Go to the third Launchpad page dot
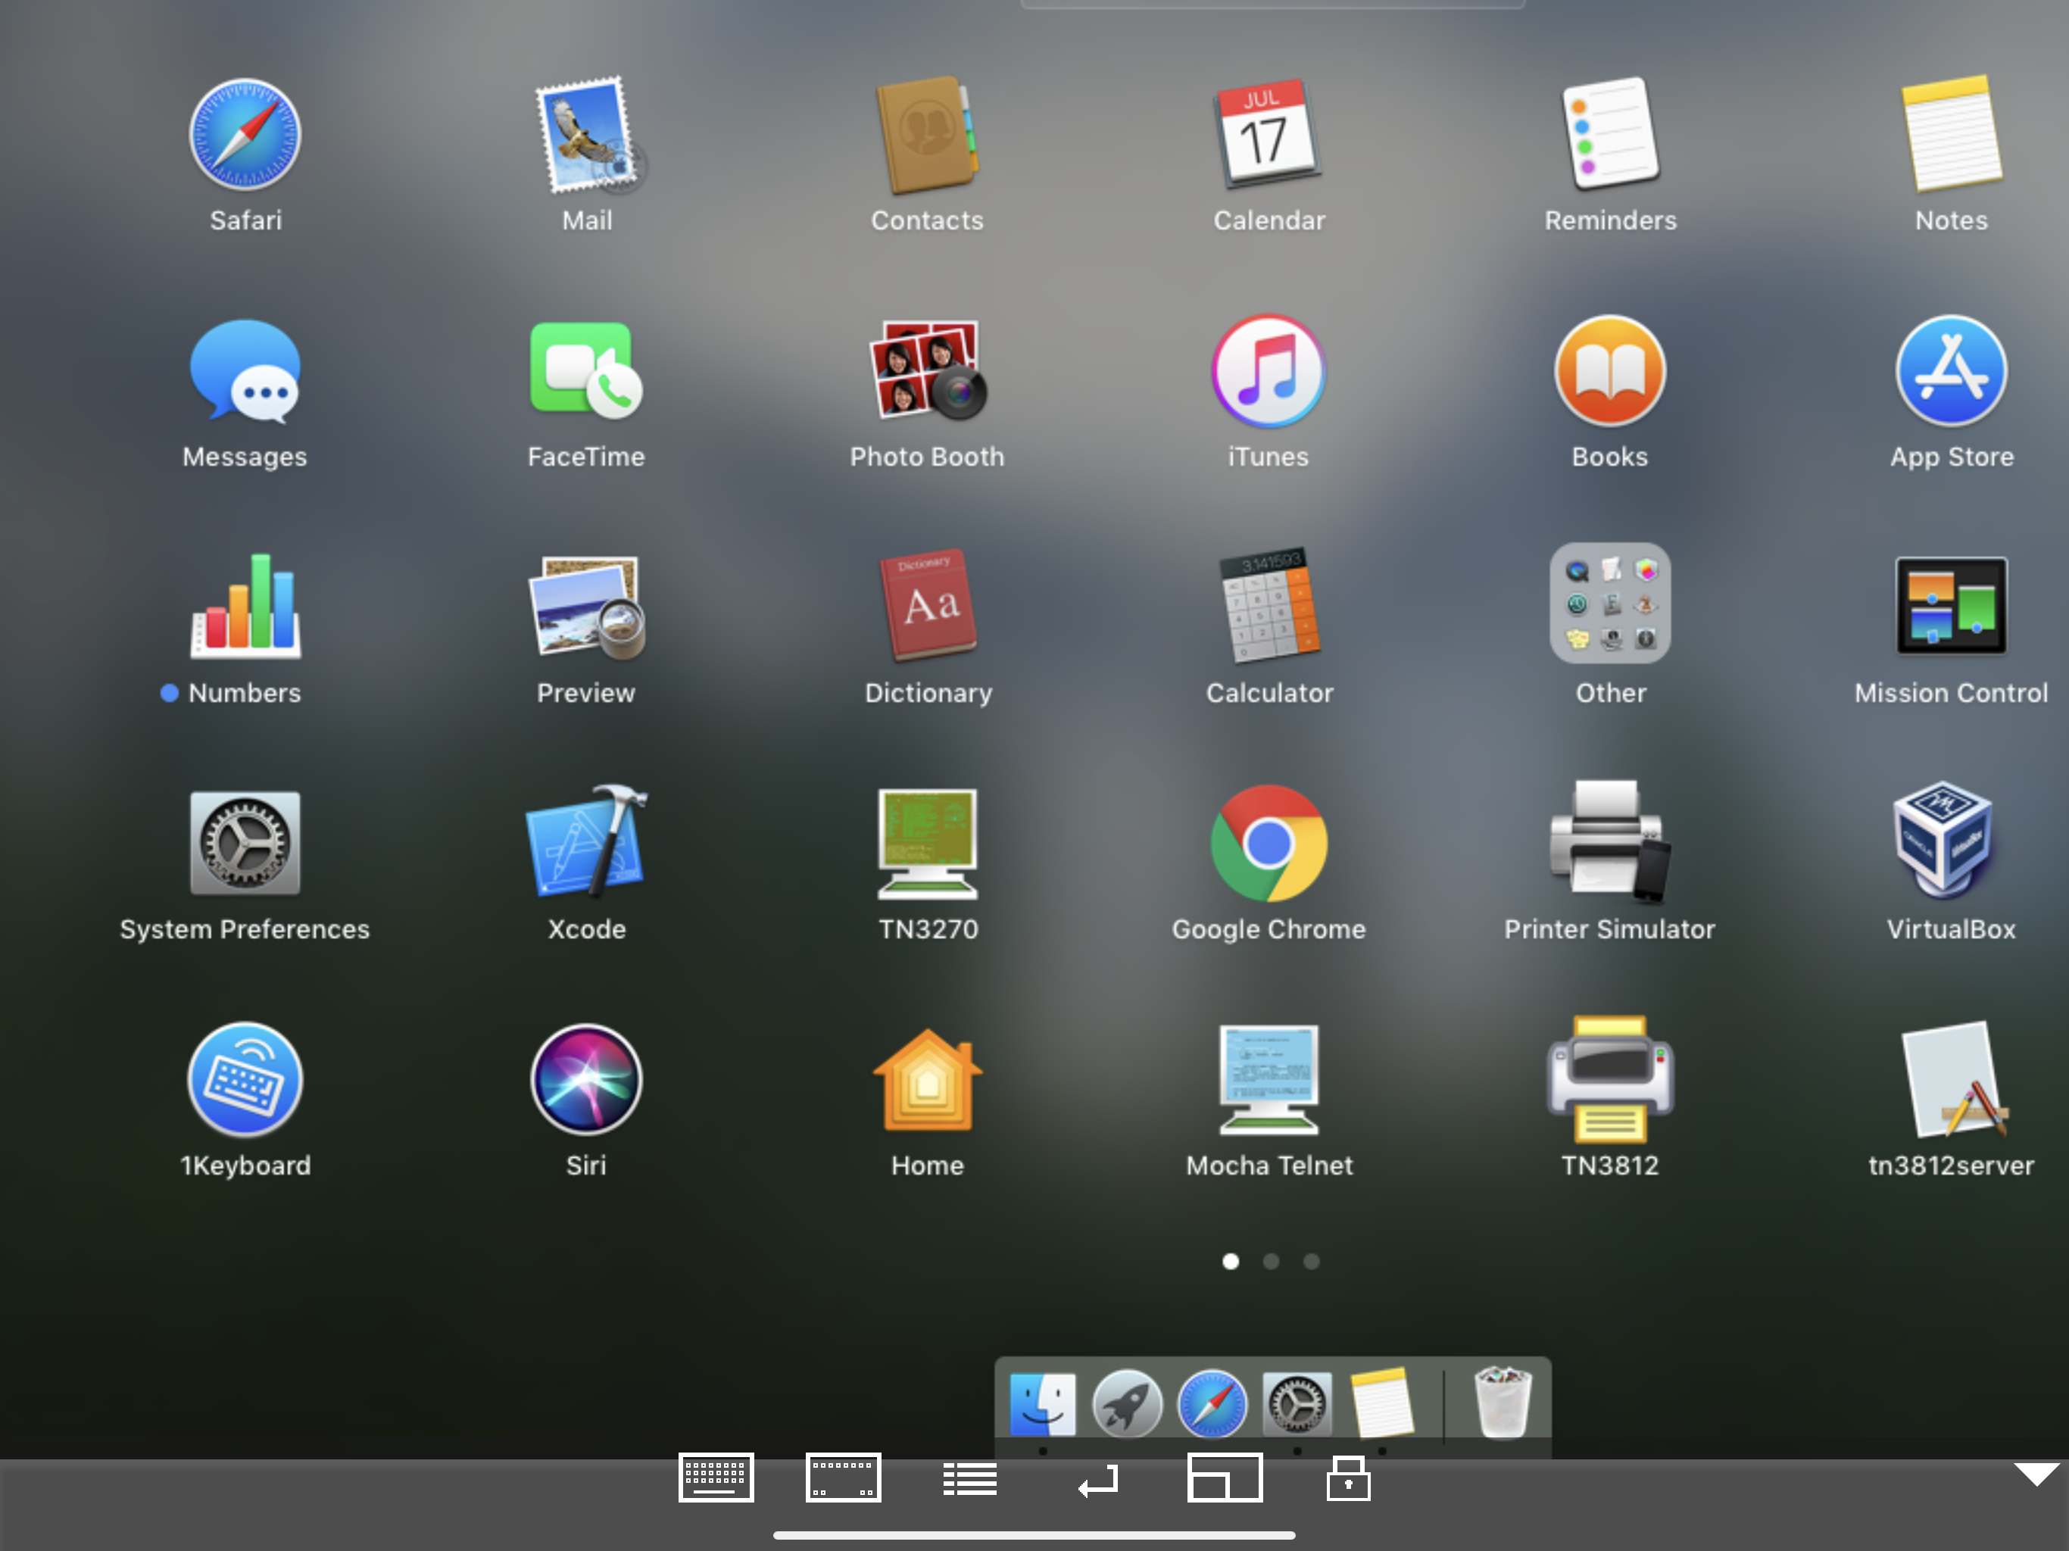This screenshot has width=2069, height=1551. click(1312, 1261)
